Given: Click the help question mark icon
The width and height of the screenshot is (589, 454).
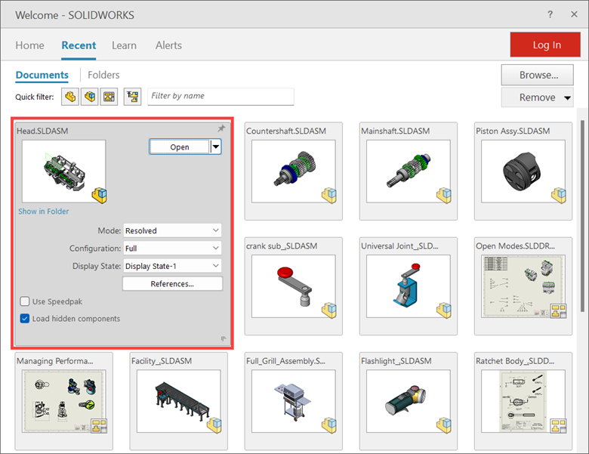Looking at the screenshot, I should click(x=550, y=14).
